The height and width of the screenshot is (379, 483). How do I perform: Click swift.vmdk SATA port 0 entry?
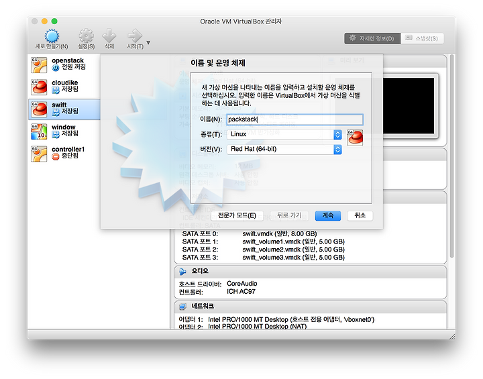pyautogui.click(x=280, y=233)
